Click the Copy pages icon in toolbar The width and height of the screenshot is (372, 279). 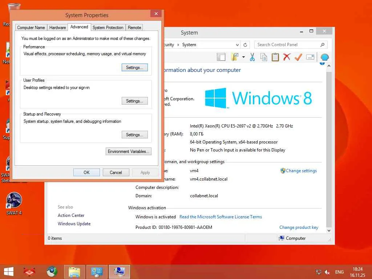[264, 57]
